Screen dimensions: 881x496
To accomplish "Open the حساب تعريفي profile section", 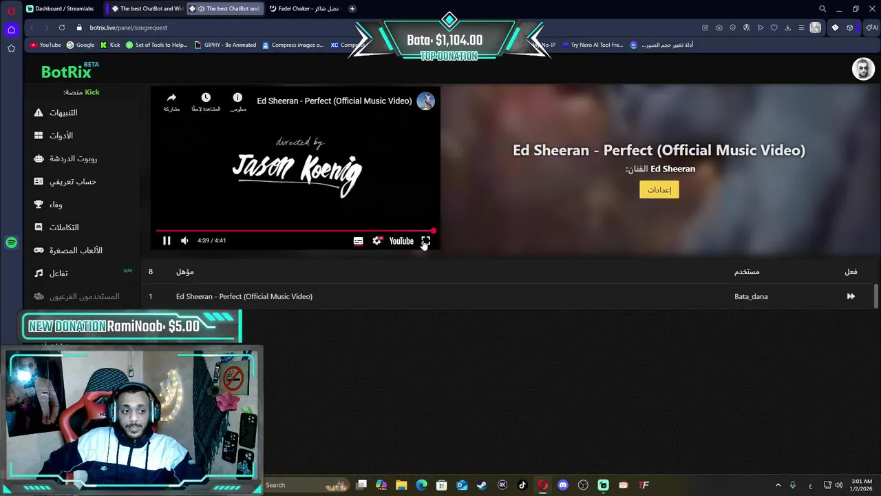I will pyautogui.click(x=65, y=181).
